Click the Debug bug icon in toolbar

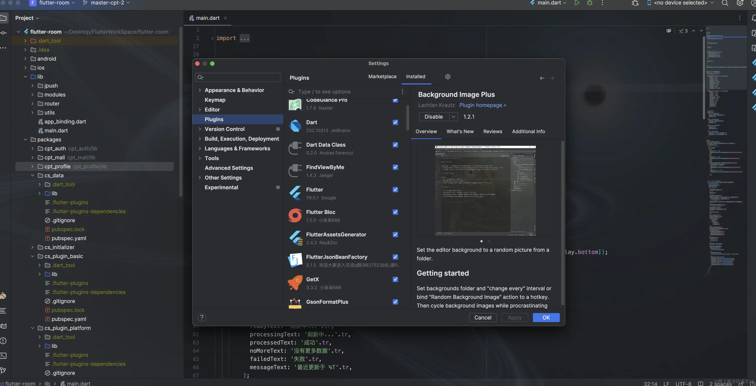click(x=589, y=3)
